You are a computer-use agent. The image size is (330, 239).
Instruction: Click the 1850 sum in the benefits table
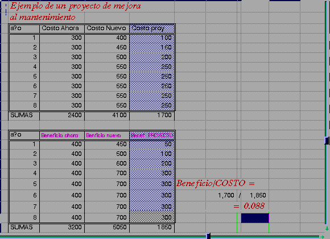(x=152, y=228)
